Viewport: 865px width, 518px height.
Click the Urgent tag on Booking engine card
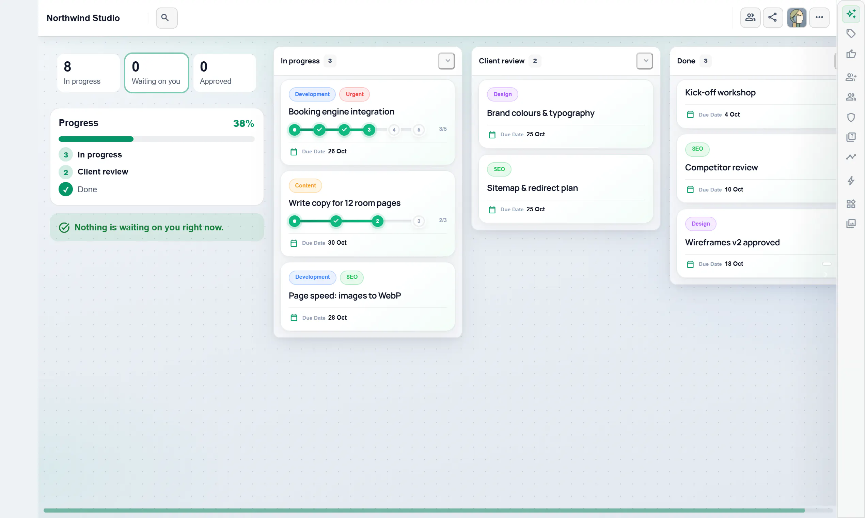coord(355,94)
